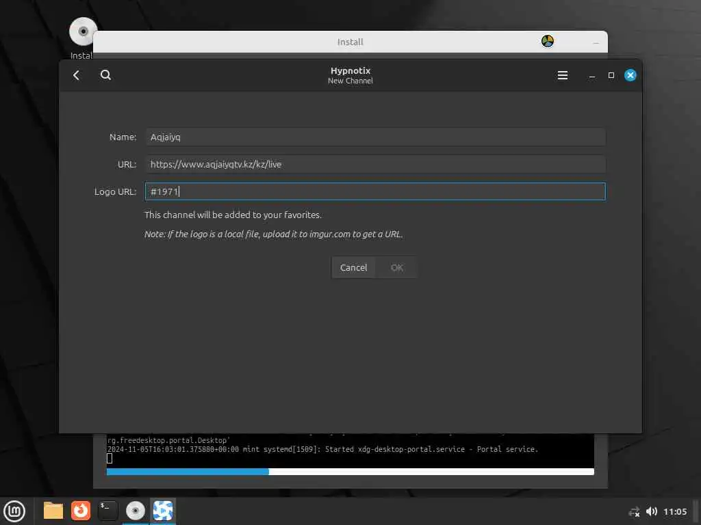Image resolution: width=701 pixels, height=525 pixels.
Task: Click the 'This channel will be added' text
Action: click(x=233, y=215)
